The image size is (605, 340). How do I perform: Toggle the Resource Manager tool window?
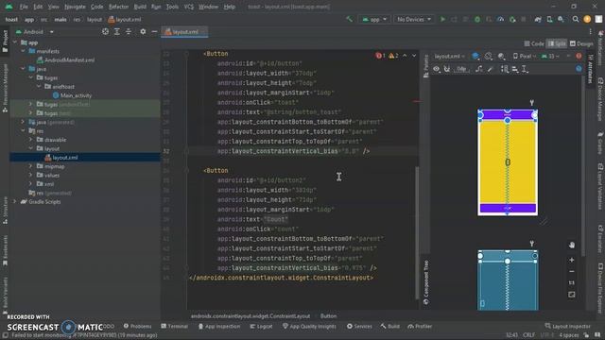5,88
